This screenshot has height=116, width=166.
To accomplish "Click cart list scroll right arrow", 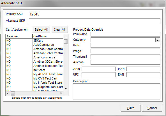I will [x=61, y=94].
